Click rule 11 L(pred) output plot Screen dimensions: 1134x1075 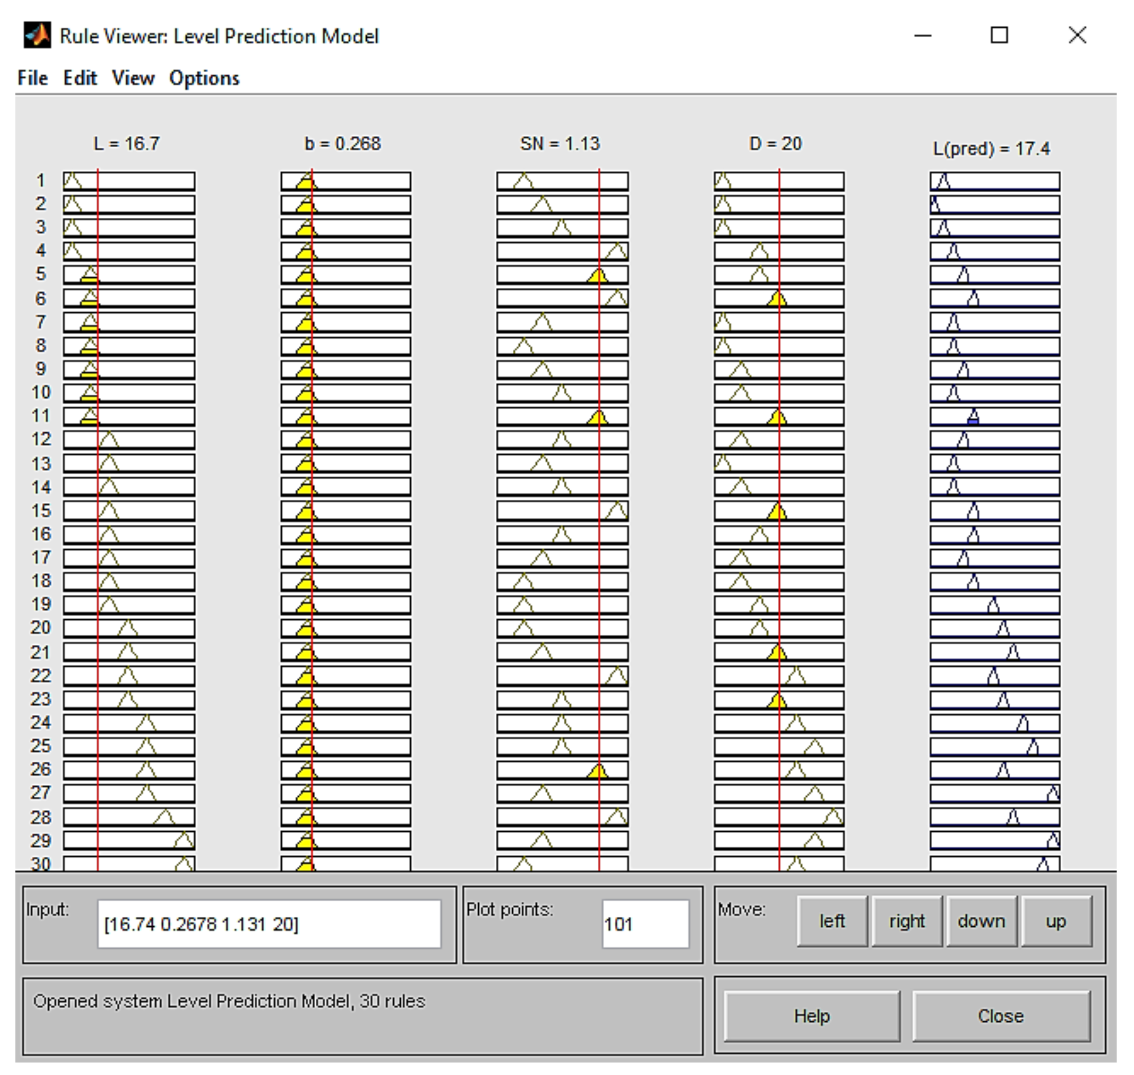[x=995, y=416]
